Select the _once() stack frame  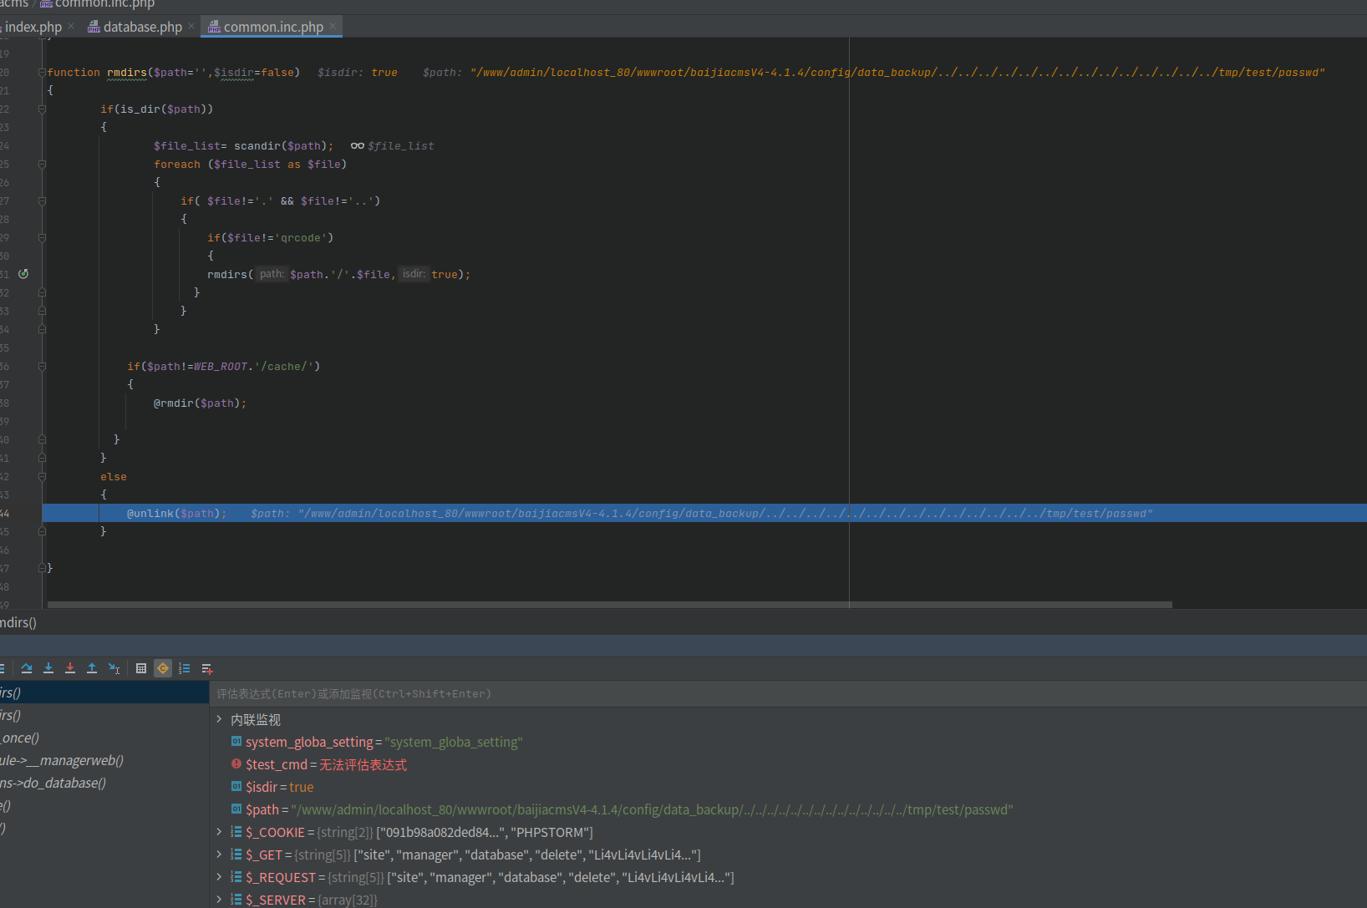(x=104, y=738)
